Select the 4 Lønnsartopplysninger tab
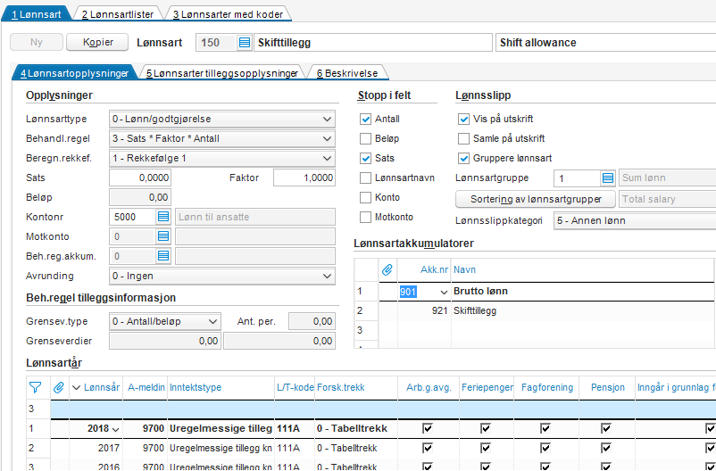 [x=74, y=73]
